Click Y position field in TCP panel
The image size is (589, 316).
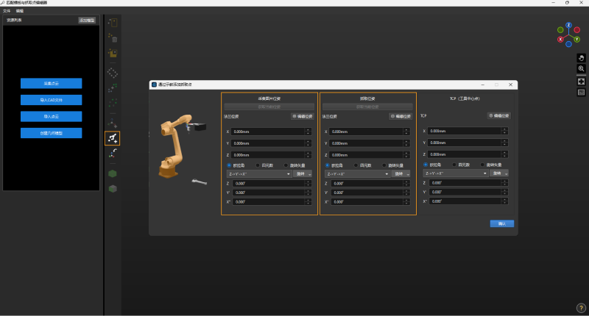coord(468,143)
